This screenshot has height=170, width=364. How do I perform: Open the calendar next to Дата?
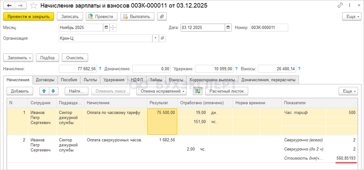[228, 27]
